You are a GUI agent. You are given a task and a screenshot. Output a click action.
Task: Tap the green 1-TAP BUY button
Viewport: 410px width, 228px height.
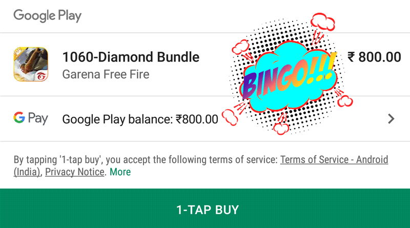pos(205,209)
